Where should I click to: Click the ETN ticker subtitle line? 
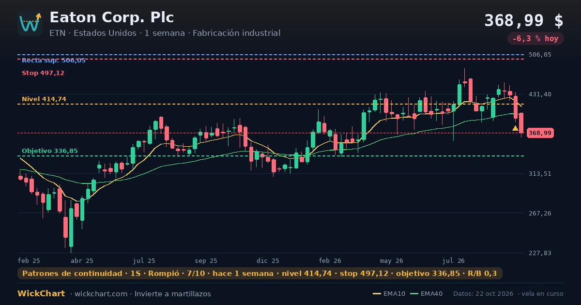[x=165, y=33]
